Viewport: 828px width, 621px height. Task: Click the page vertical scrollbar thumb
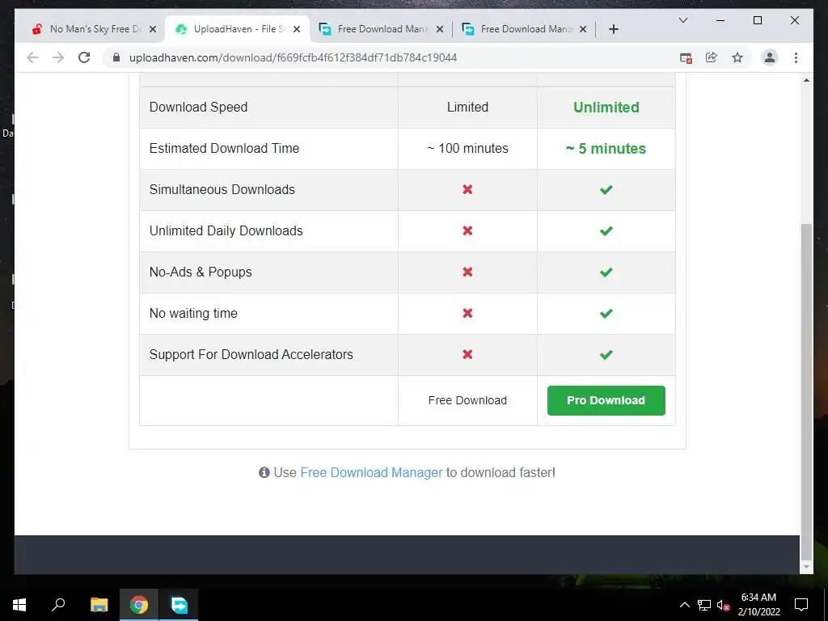click(x=806, y=391)
